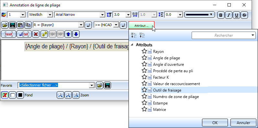Image resolution: width=258 pixels, height=128 pixels.
Task: Toggle Strikethrough text formatting
Action: pyautogui.click(x=244, y=15)
